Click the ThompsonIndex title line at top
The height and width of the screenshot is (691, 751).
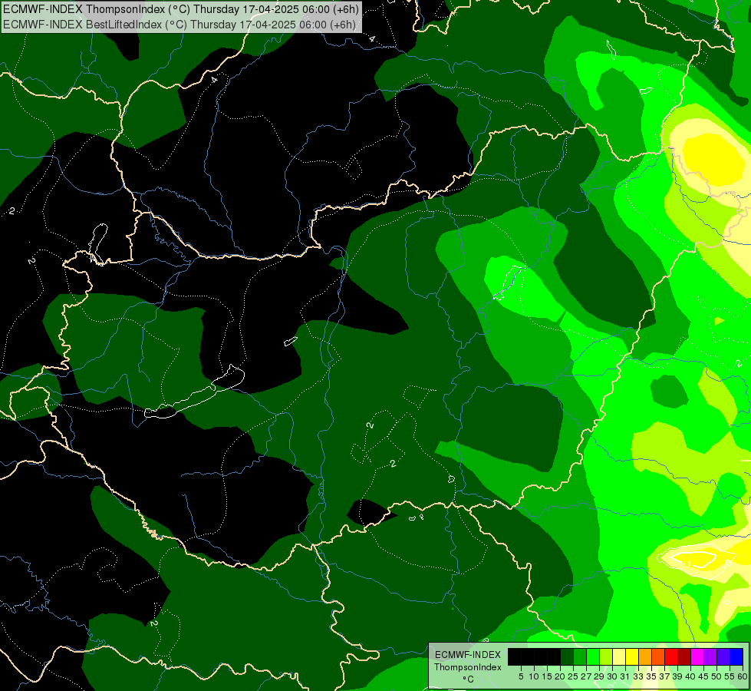click(180, 8)
